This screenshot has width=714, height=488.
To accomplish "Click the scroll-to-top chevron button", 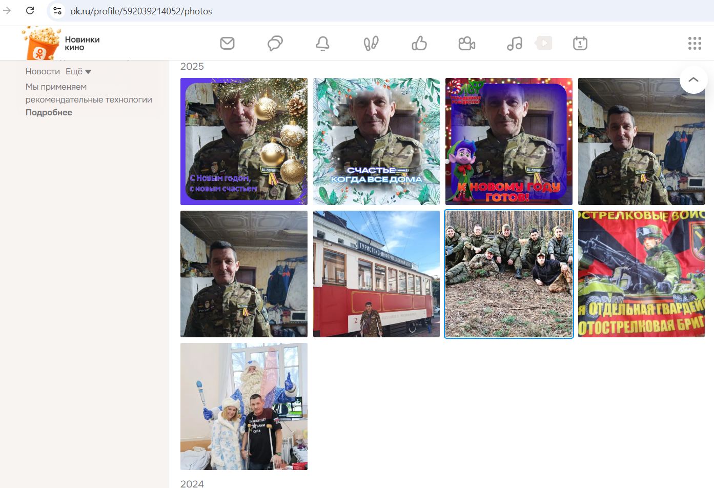I will pyautogui.click(x=693, y=79).
